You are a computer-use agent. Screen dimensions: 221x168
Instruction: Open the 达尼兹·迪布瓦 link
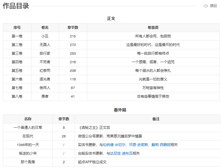tap(121, 153)
